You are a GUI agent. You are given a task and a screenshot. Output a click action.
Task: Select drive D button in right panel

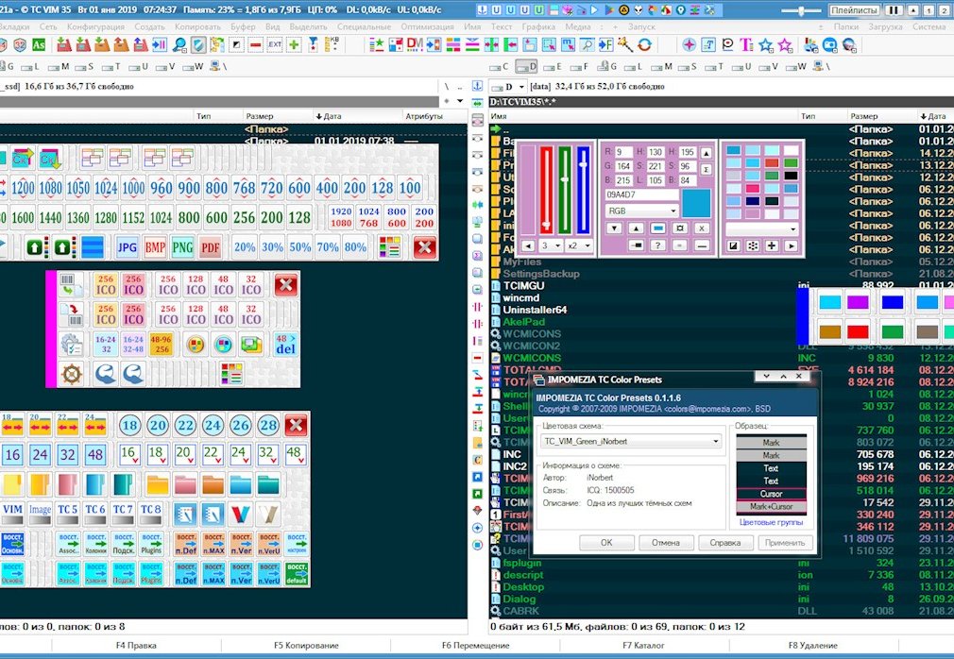(x=527, y=66)
